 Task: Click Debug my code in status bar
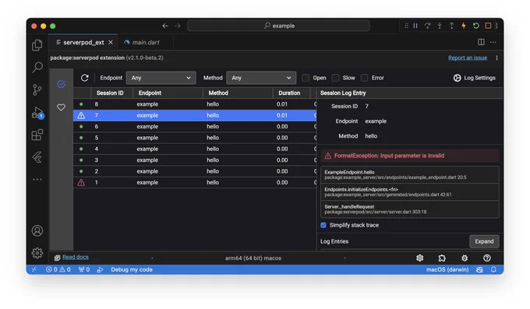[x=132, y=269]
